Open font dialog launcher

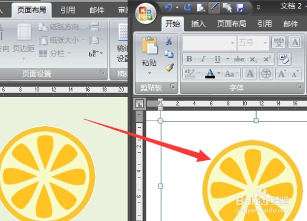299,86
